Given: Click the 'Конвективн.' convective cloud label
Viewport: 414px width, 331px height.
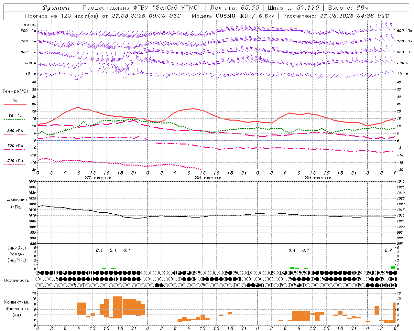Looking at the screenshot, I should point(17,302).
